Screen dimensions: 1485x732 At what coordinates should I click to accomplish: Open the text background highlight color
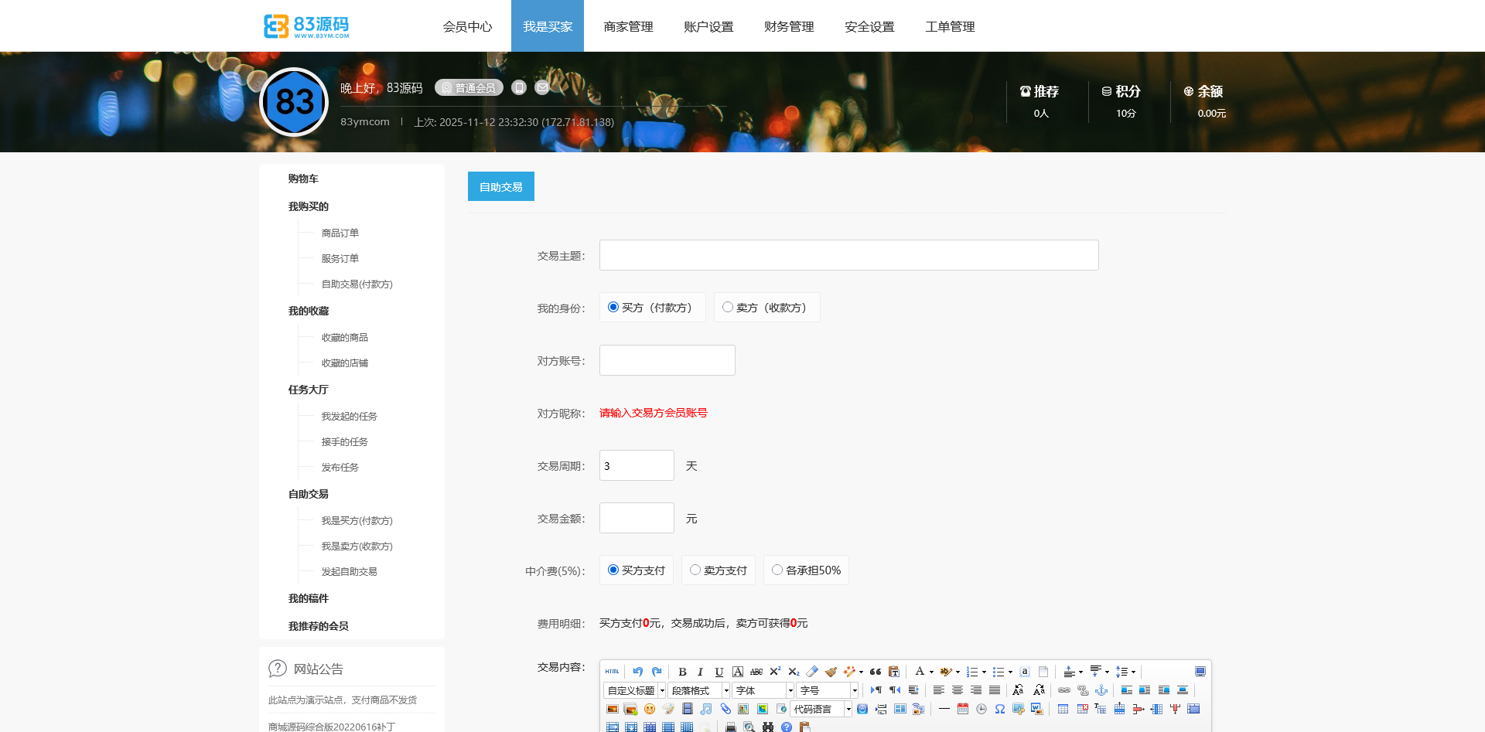pyautogui.click(x=945, y=672)
